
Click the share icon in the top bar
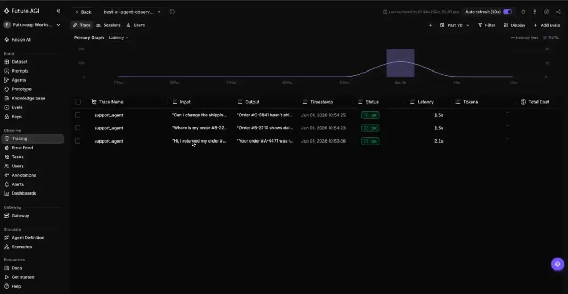[558, 12]
